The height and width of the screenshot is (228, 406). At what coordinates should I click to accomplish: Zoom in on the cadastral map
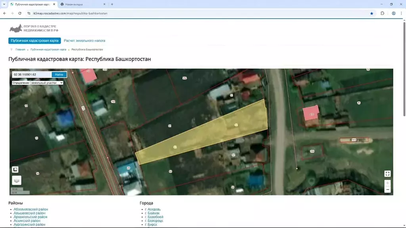point(387,183)
